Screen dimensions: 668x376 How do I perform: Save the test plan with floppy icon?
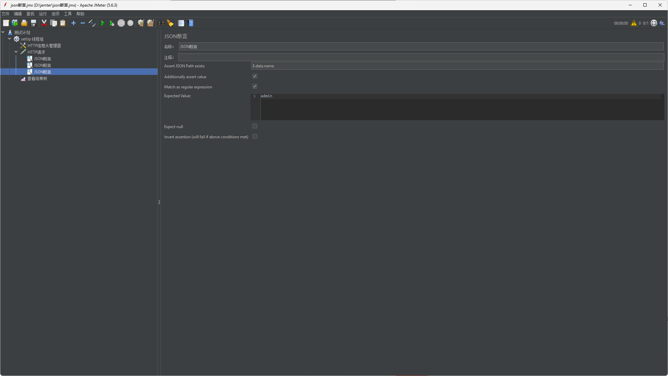33,23
